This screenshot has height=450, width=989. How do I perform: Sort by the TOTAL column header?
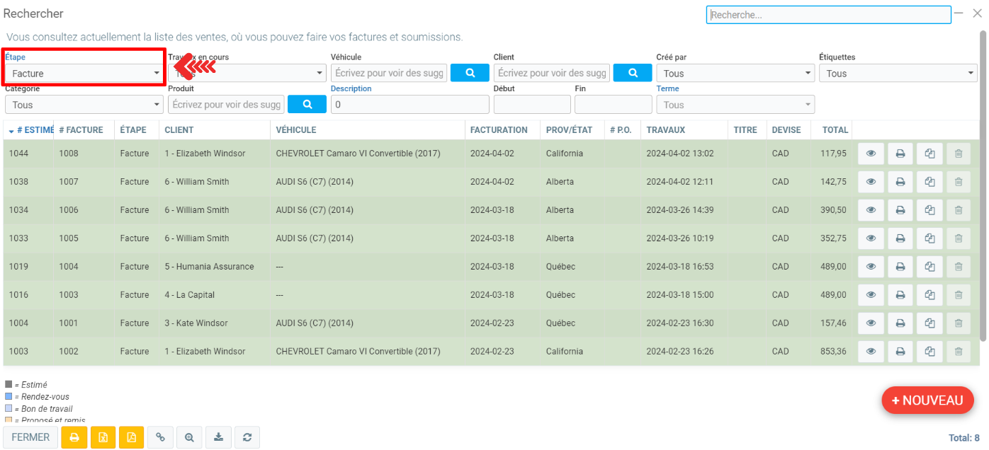[x=835, y=130]
